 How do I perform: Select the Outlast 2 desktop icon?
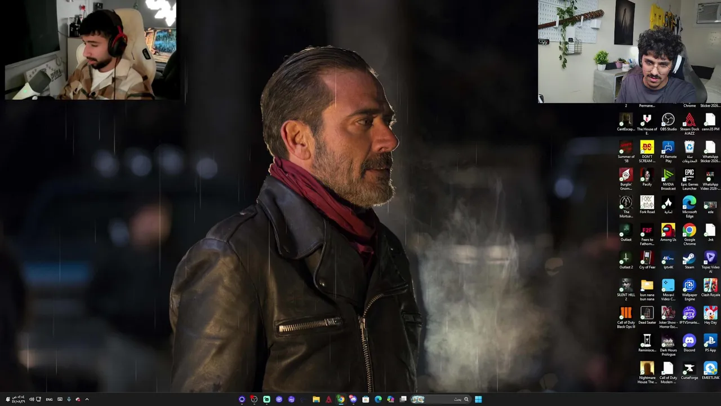coord(626,261)
